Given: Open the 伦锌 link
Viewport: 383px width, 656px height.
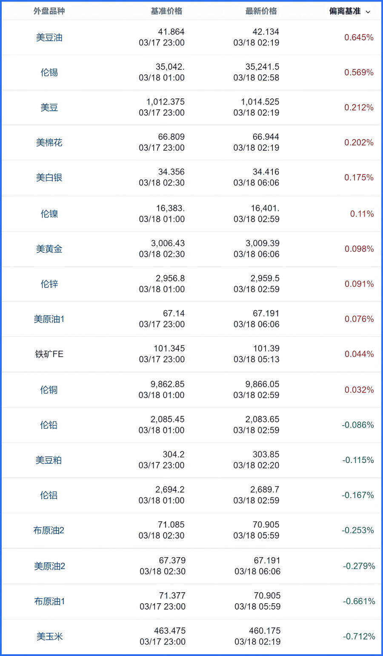Looking at the screenshot, I should click(49, 284).
